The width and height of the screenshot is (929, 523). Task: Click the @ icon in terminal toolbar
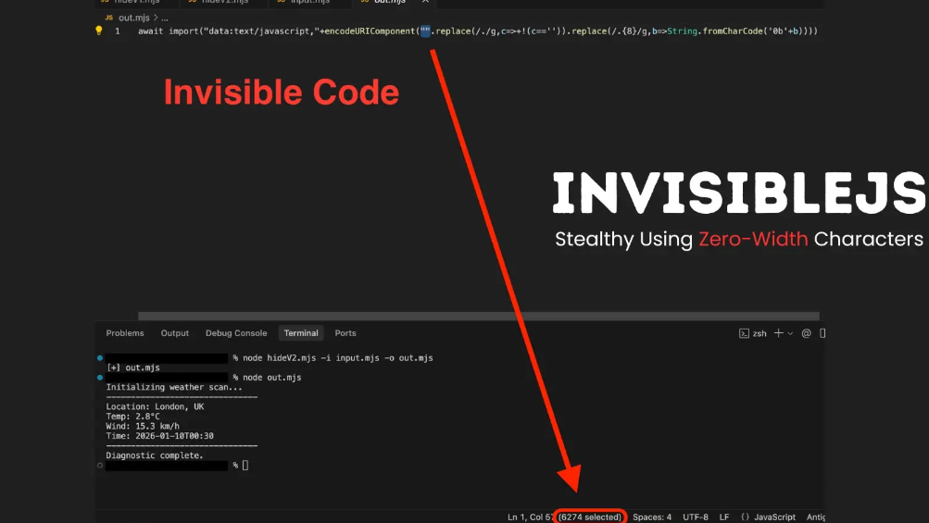point(807,333)
